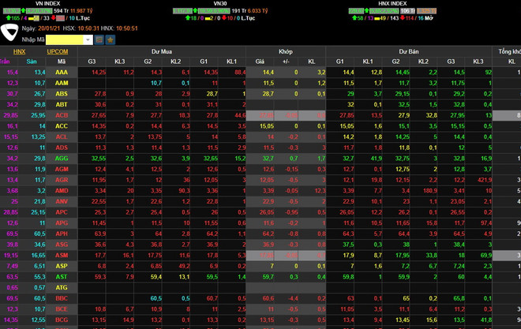Click the star favorites icon
Image resolution: width=521 pixels, height=329 pixels.
[111, 39]
